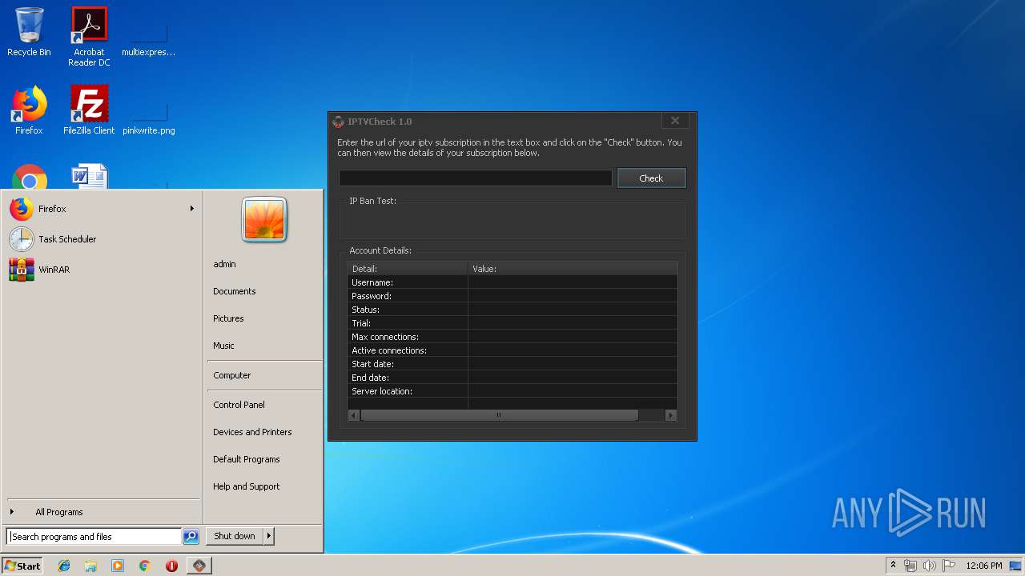Select the multiexpres desktop file
This screenshot has width=1025, height=576.
coord(149,37)
